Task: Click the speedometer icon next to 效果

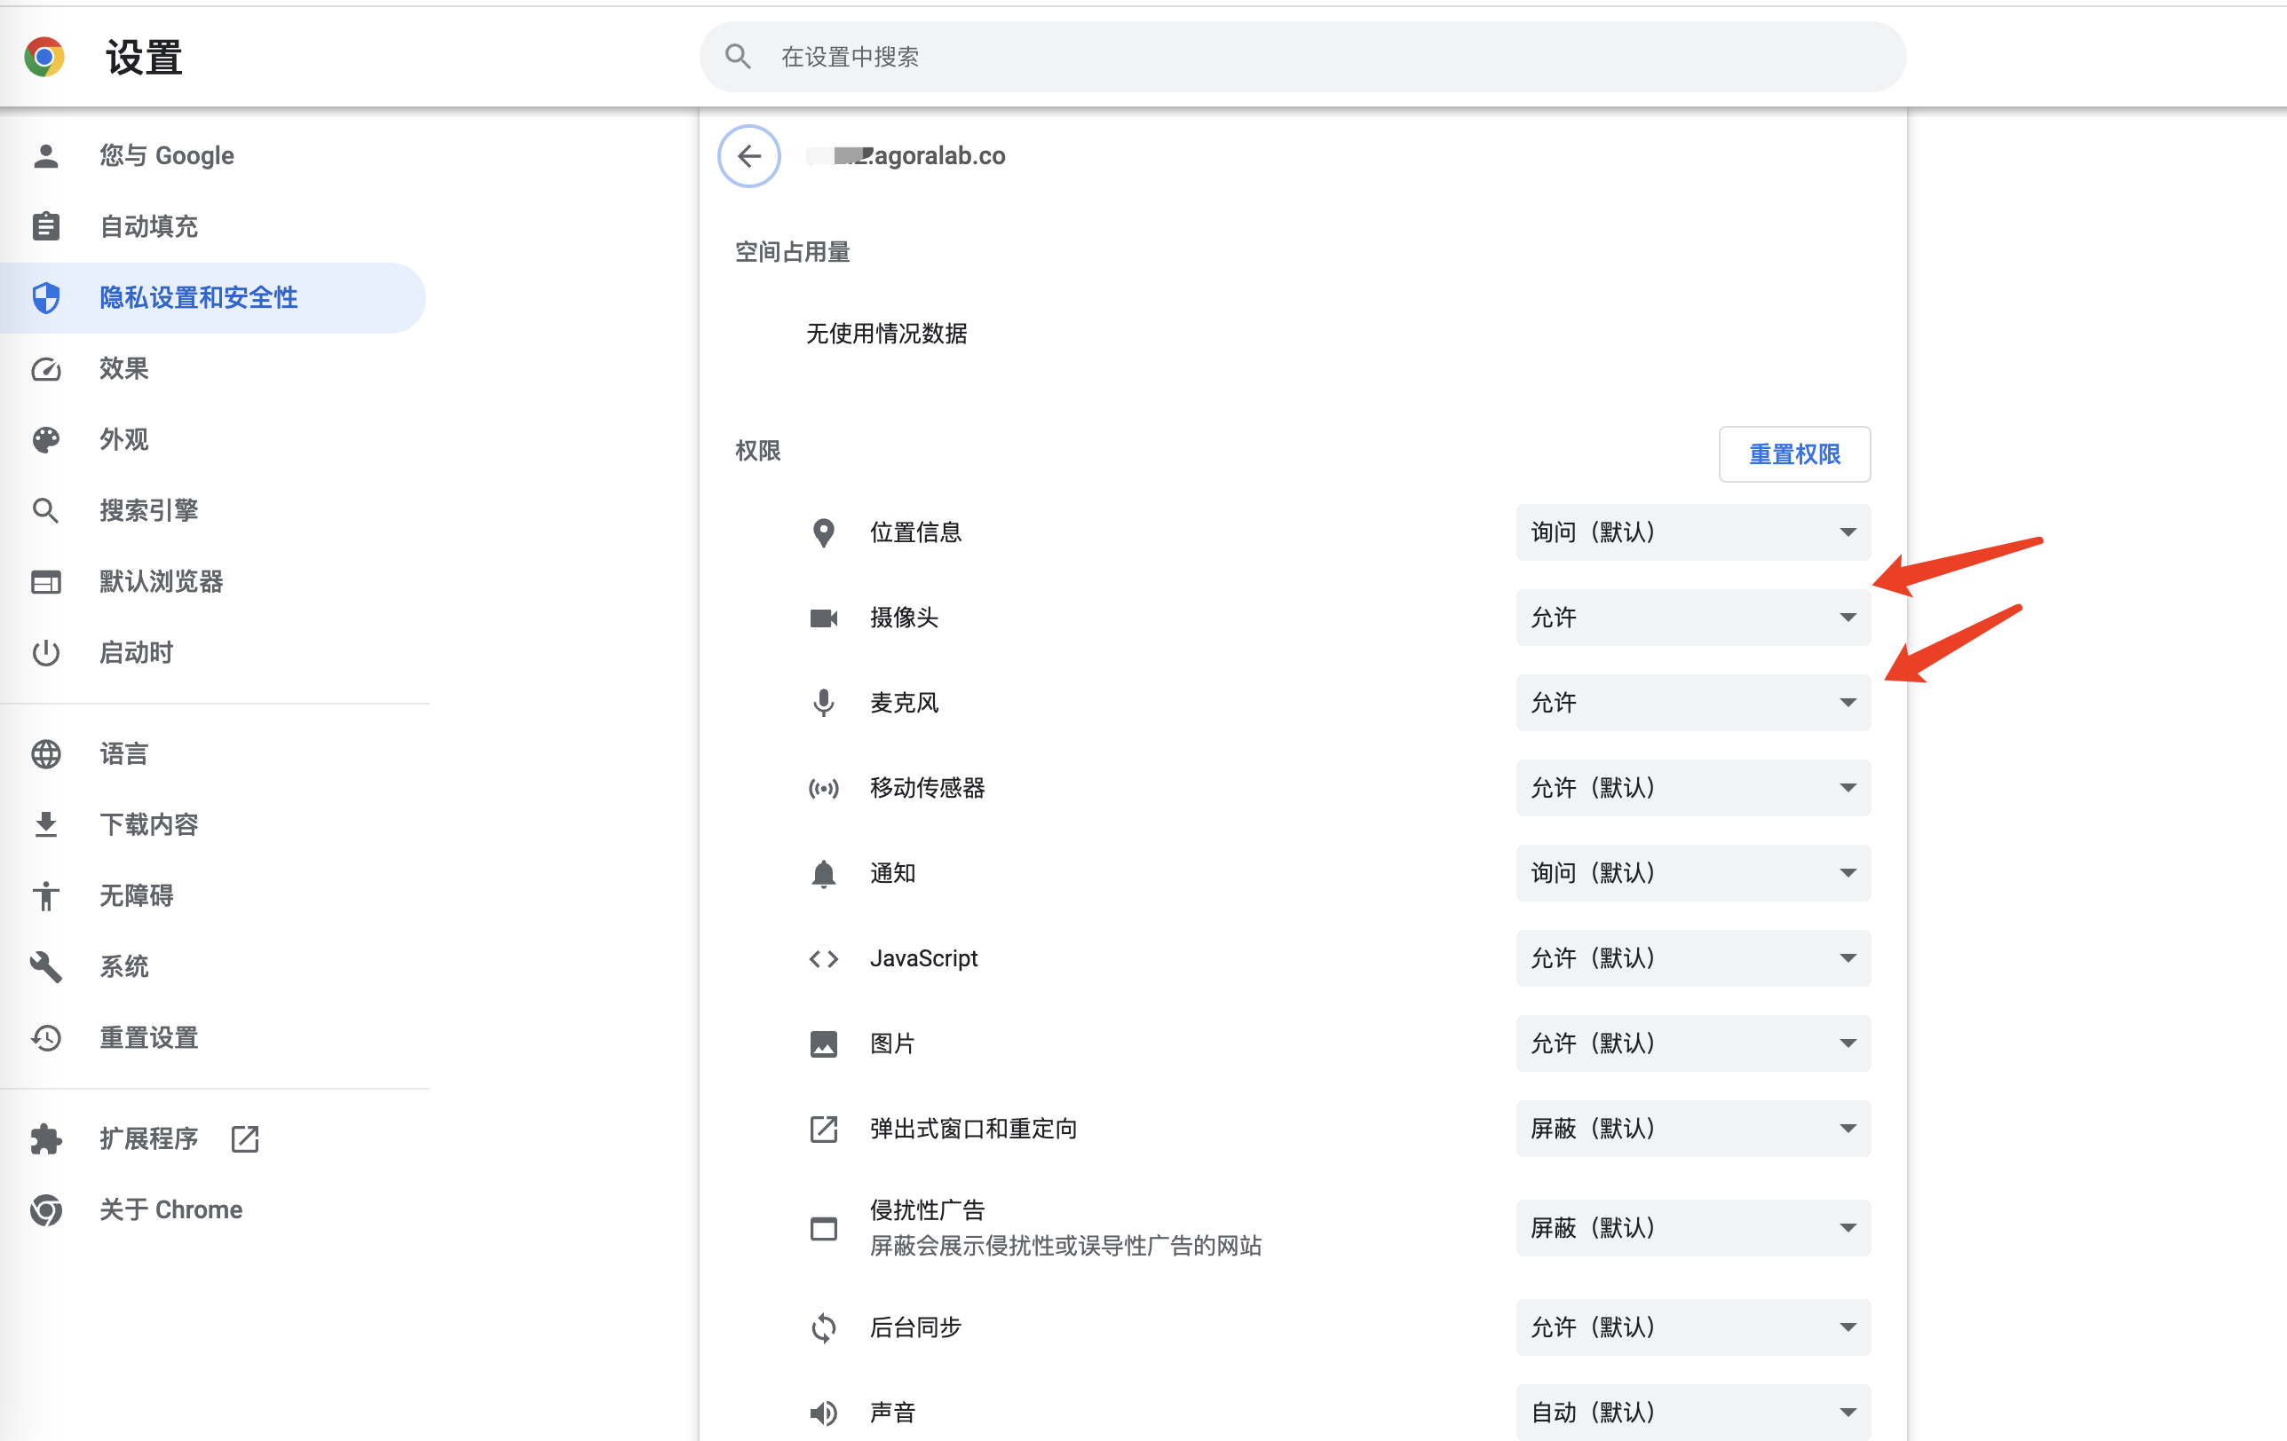Action: (45, 369)
